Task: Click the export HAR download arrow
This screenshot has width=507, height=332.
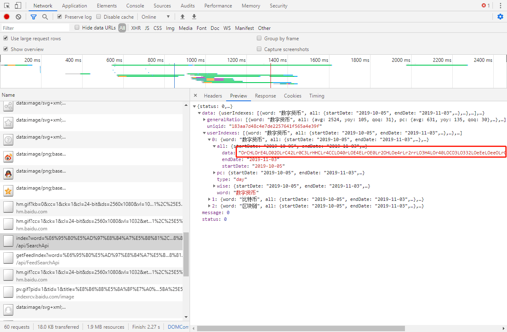Action: (194, 17)
